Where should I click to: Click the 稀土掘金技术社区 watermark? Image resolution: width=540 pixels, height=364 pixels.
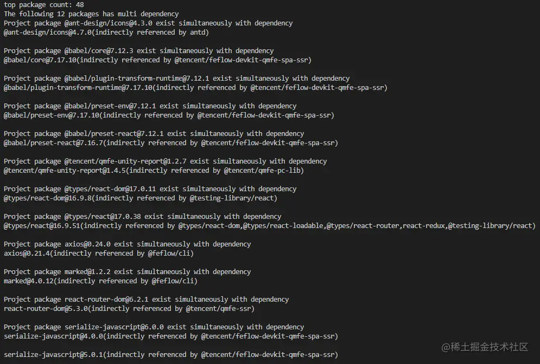(485, 347)
